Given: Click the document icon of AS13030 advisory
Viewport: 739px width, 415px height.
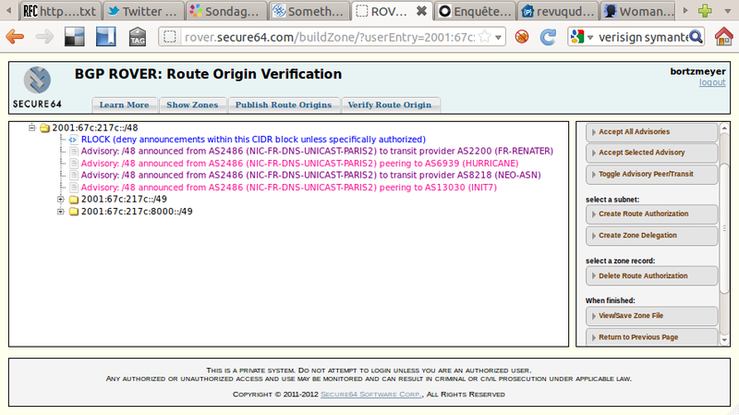Looking at the screenshot, I should coord(73,188).
